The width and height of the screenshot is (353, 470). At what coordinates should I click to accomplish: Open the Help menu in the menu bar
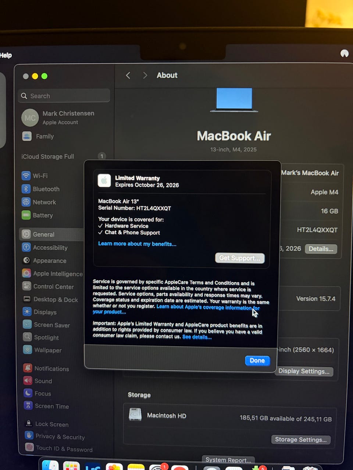pyautogui.click(x=6, y=55)
